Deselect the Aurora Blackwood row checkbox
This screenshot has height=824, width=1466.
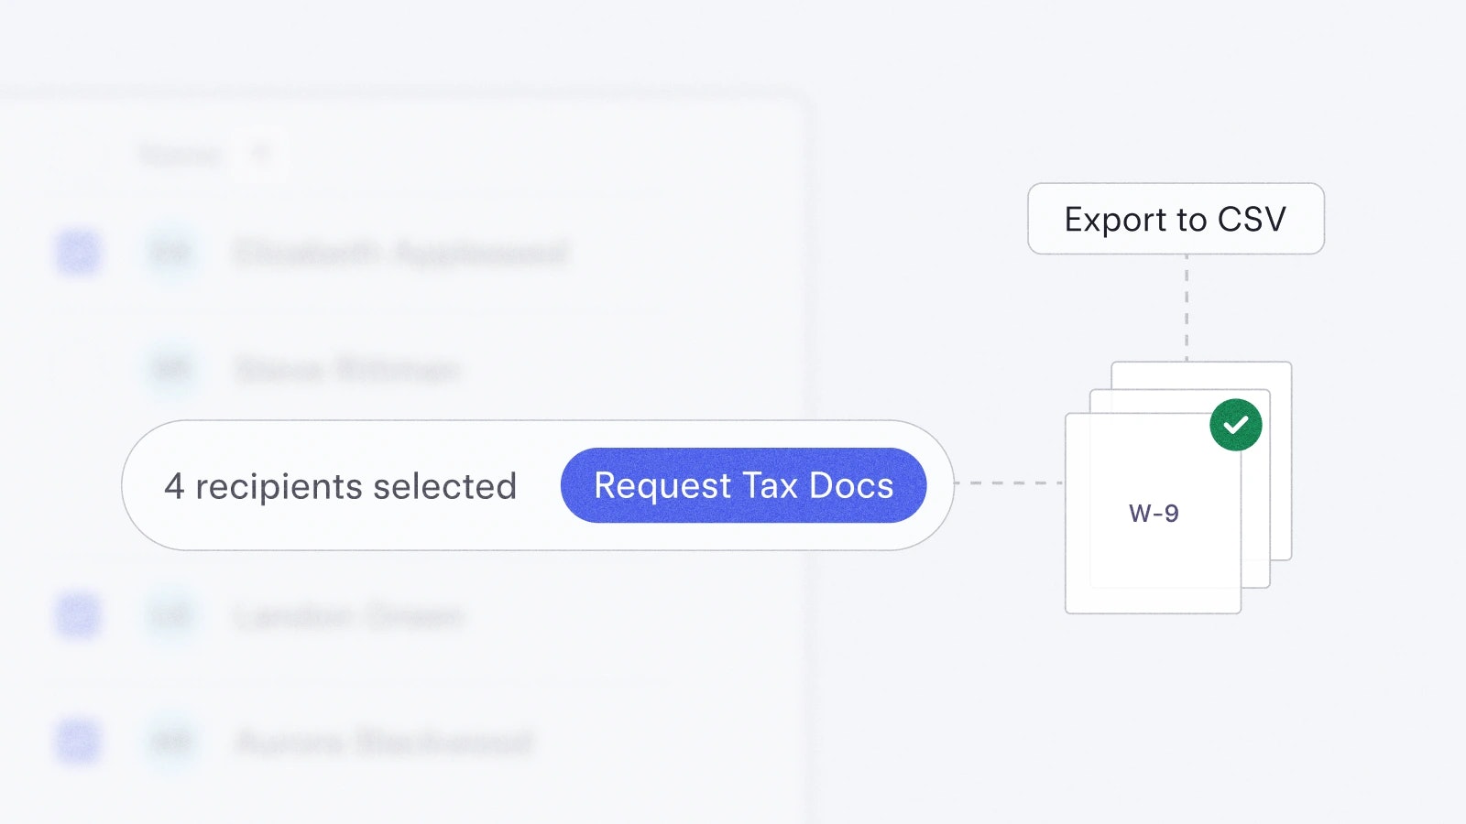coord(79,741)
